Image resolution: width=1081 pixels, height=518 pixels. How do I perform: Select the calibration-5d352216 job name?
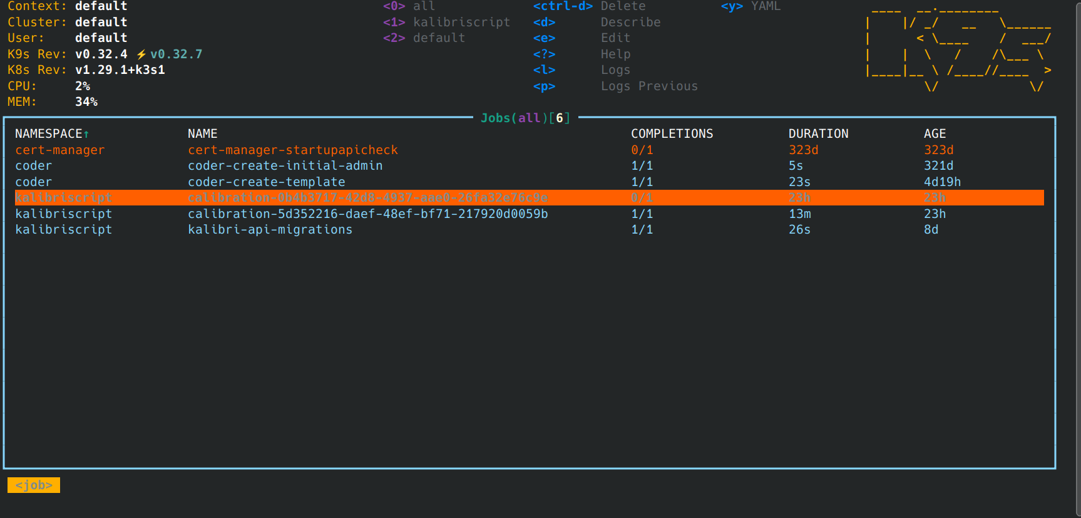pos(368,214)
